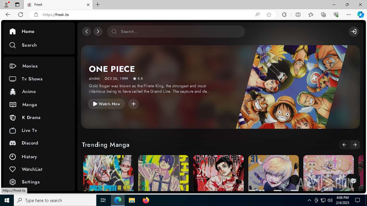Open the notification center

coord(358,200)
